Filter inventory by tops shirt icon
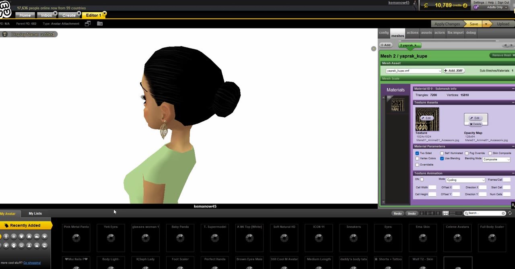 click(x=21, y=236)
